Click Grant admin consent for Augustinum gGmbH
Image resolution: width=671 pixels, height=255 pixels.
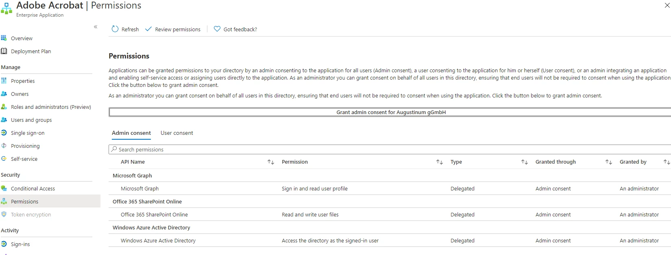[390, 112]
